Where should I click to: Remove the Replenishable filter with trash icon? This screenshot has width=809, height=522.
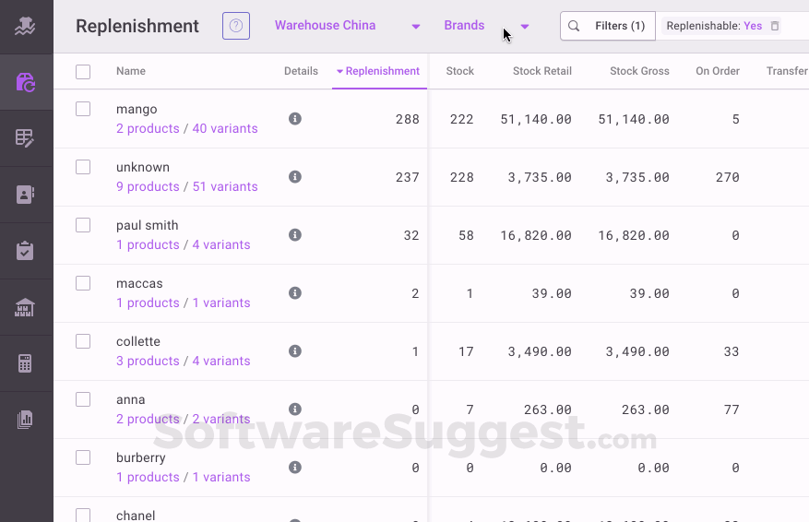click(775, 26)
